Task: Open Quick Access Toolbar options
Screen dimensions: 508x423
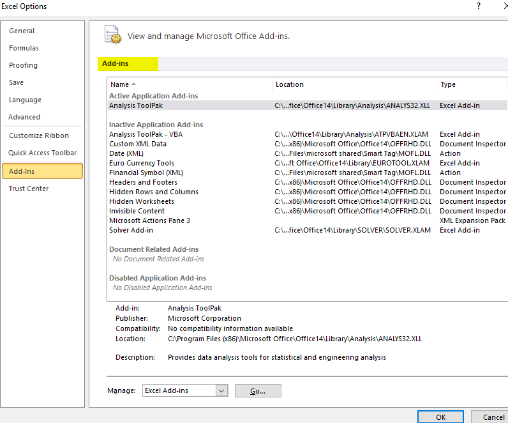Action: click(43, 153)
